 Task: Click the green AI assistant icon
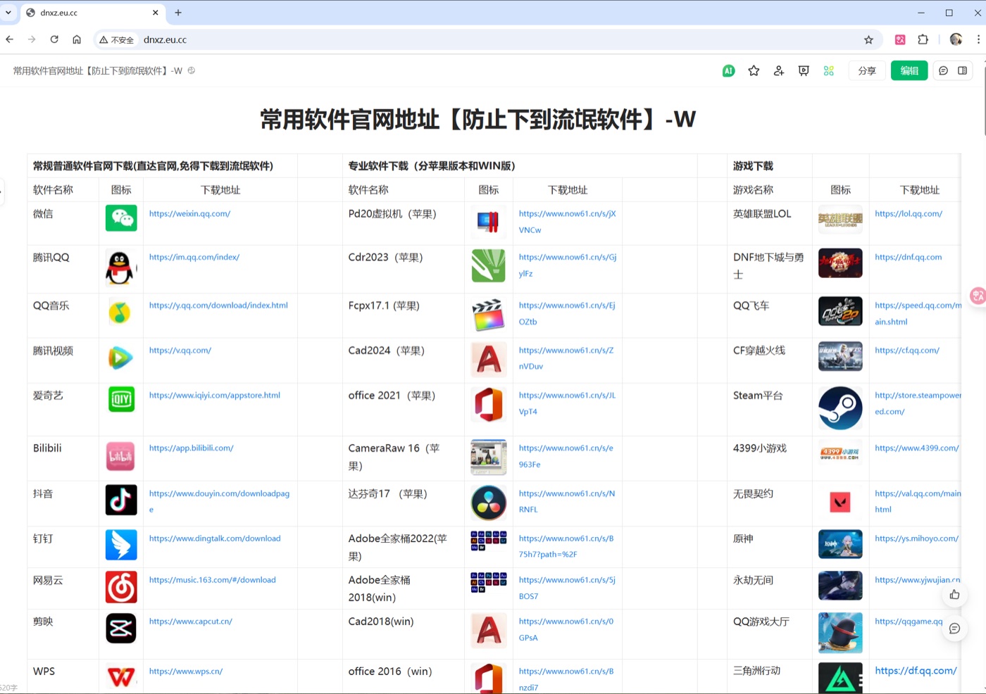tap(729, 70)
